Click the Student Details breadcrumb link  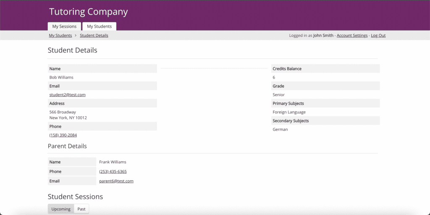(x=94, y=36)
